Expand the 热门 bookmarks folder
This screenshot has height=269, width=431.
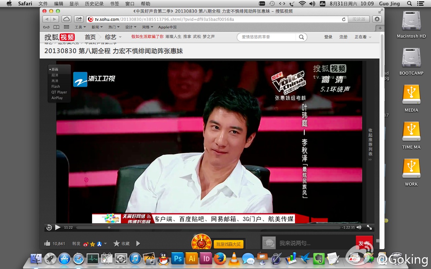pos(114,27)
